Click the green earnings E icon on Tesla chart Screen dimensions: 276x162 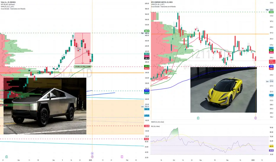(7, 157)
